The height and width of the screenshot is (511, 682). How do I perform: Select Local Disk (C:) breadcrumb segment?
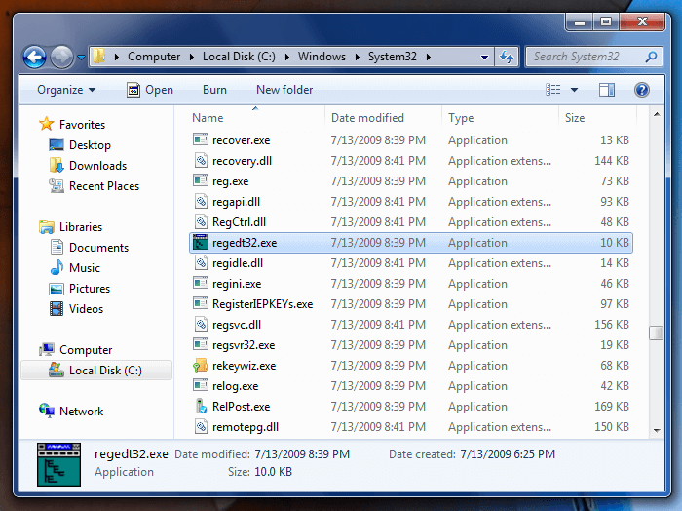pyautogui.click(x=239, y=57)
